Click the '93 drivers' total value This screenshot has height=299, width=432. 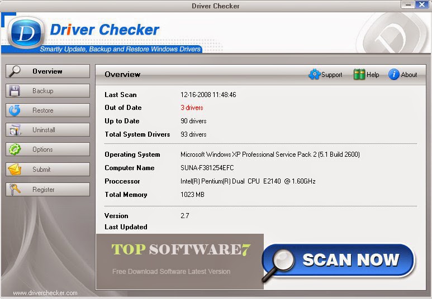coord(193,134)
